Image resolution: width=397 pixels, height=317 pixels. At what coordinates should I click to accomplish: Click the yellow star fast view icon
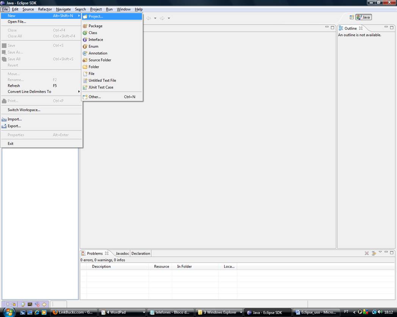pyautogui.click(x=44, y=304)
